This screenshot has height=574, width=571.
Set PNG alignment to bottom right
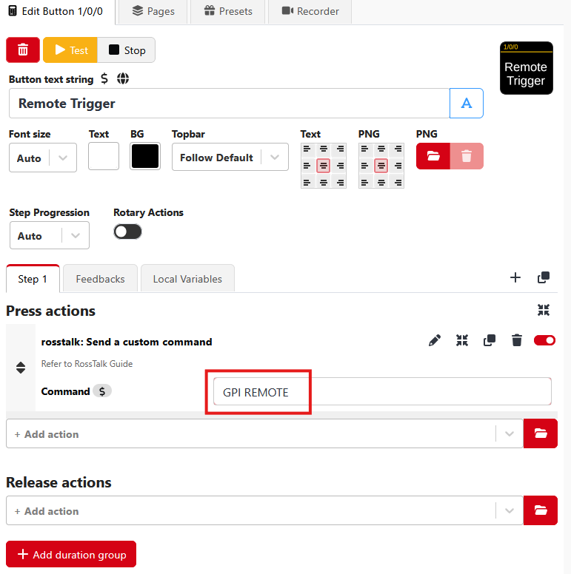click(x=398, y=182)
